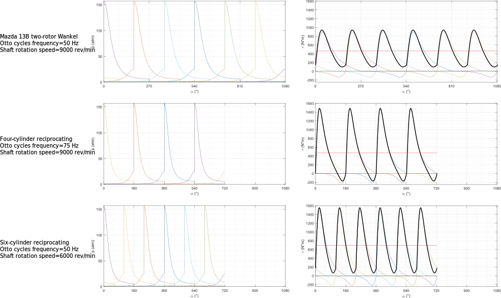Select the yellow peak in the top-right plot
This screenshot has width=501, height=298.
(474, 35)
